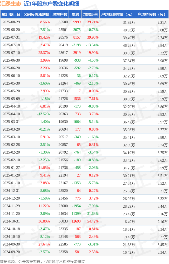Image resolution: width=169 pixels, height=264 pixels.
Task: Click shareholder count 35500
Action: [63, 22]
